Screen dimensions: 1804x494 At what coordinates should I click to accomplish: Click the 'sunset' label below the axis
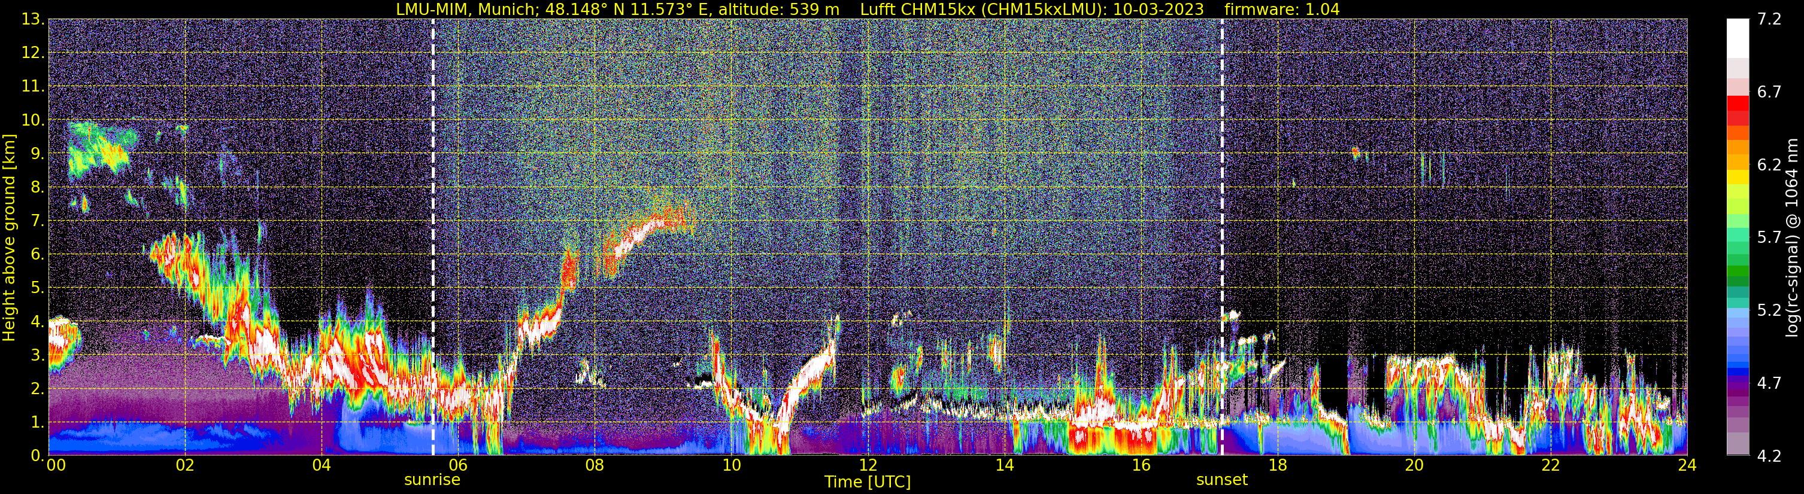click(x=1222, y=480)
